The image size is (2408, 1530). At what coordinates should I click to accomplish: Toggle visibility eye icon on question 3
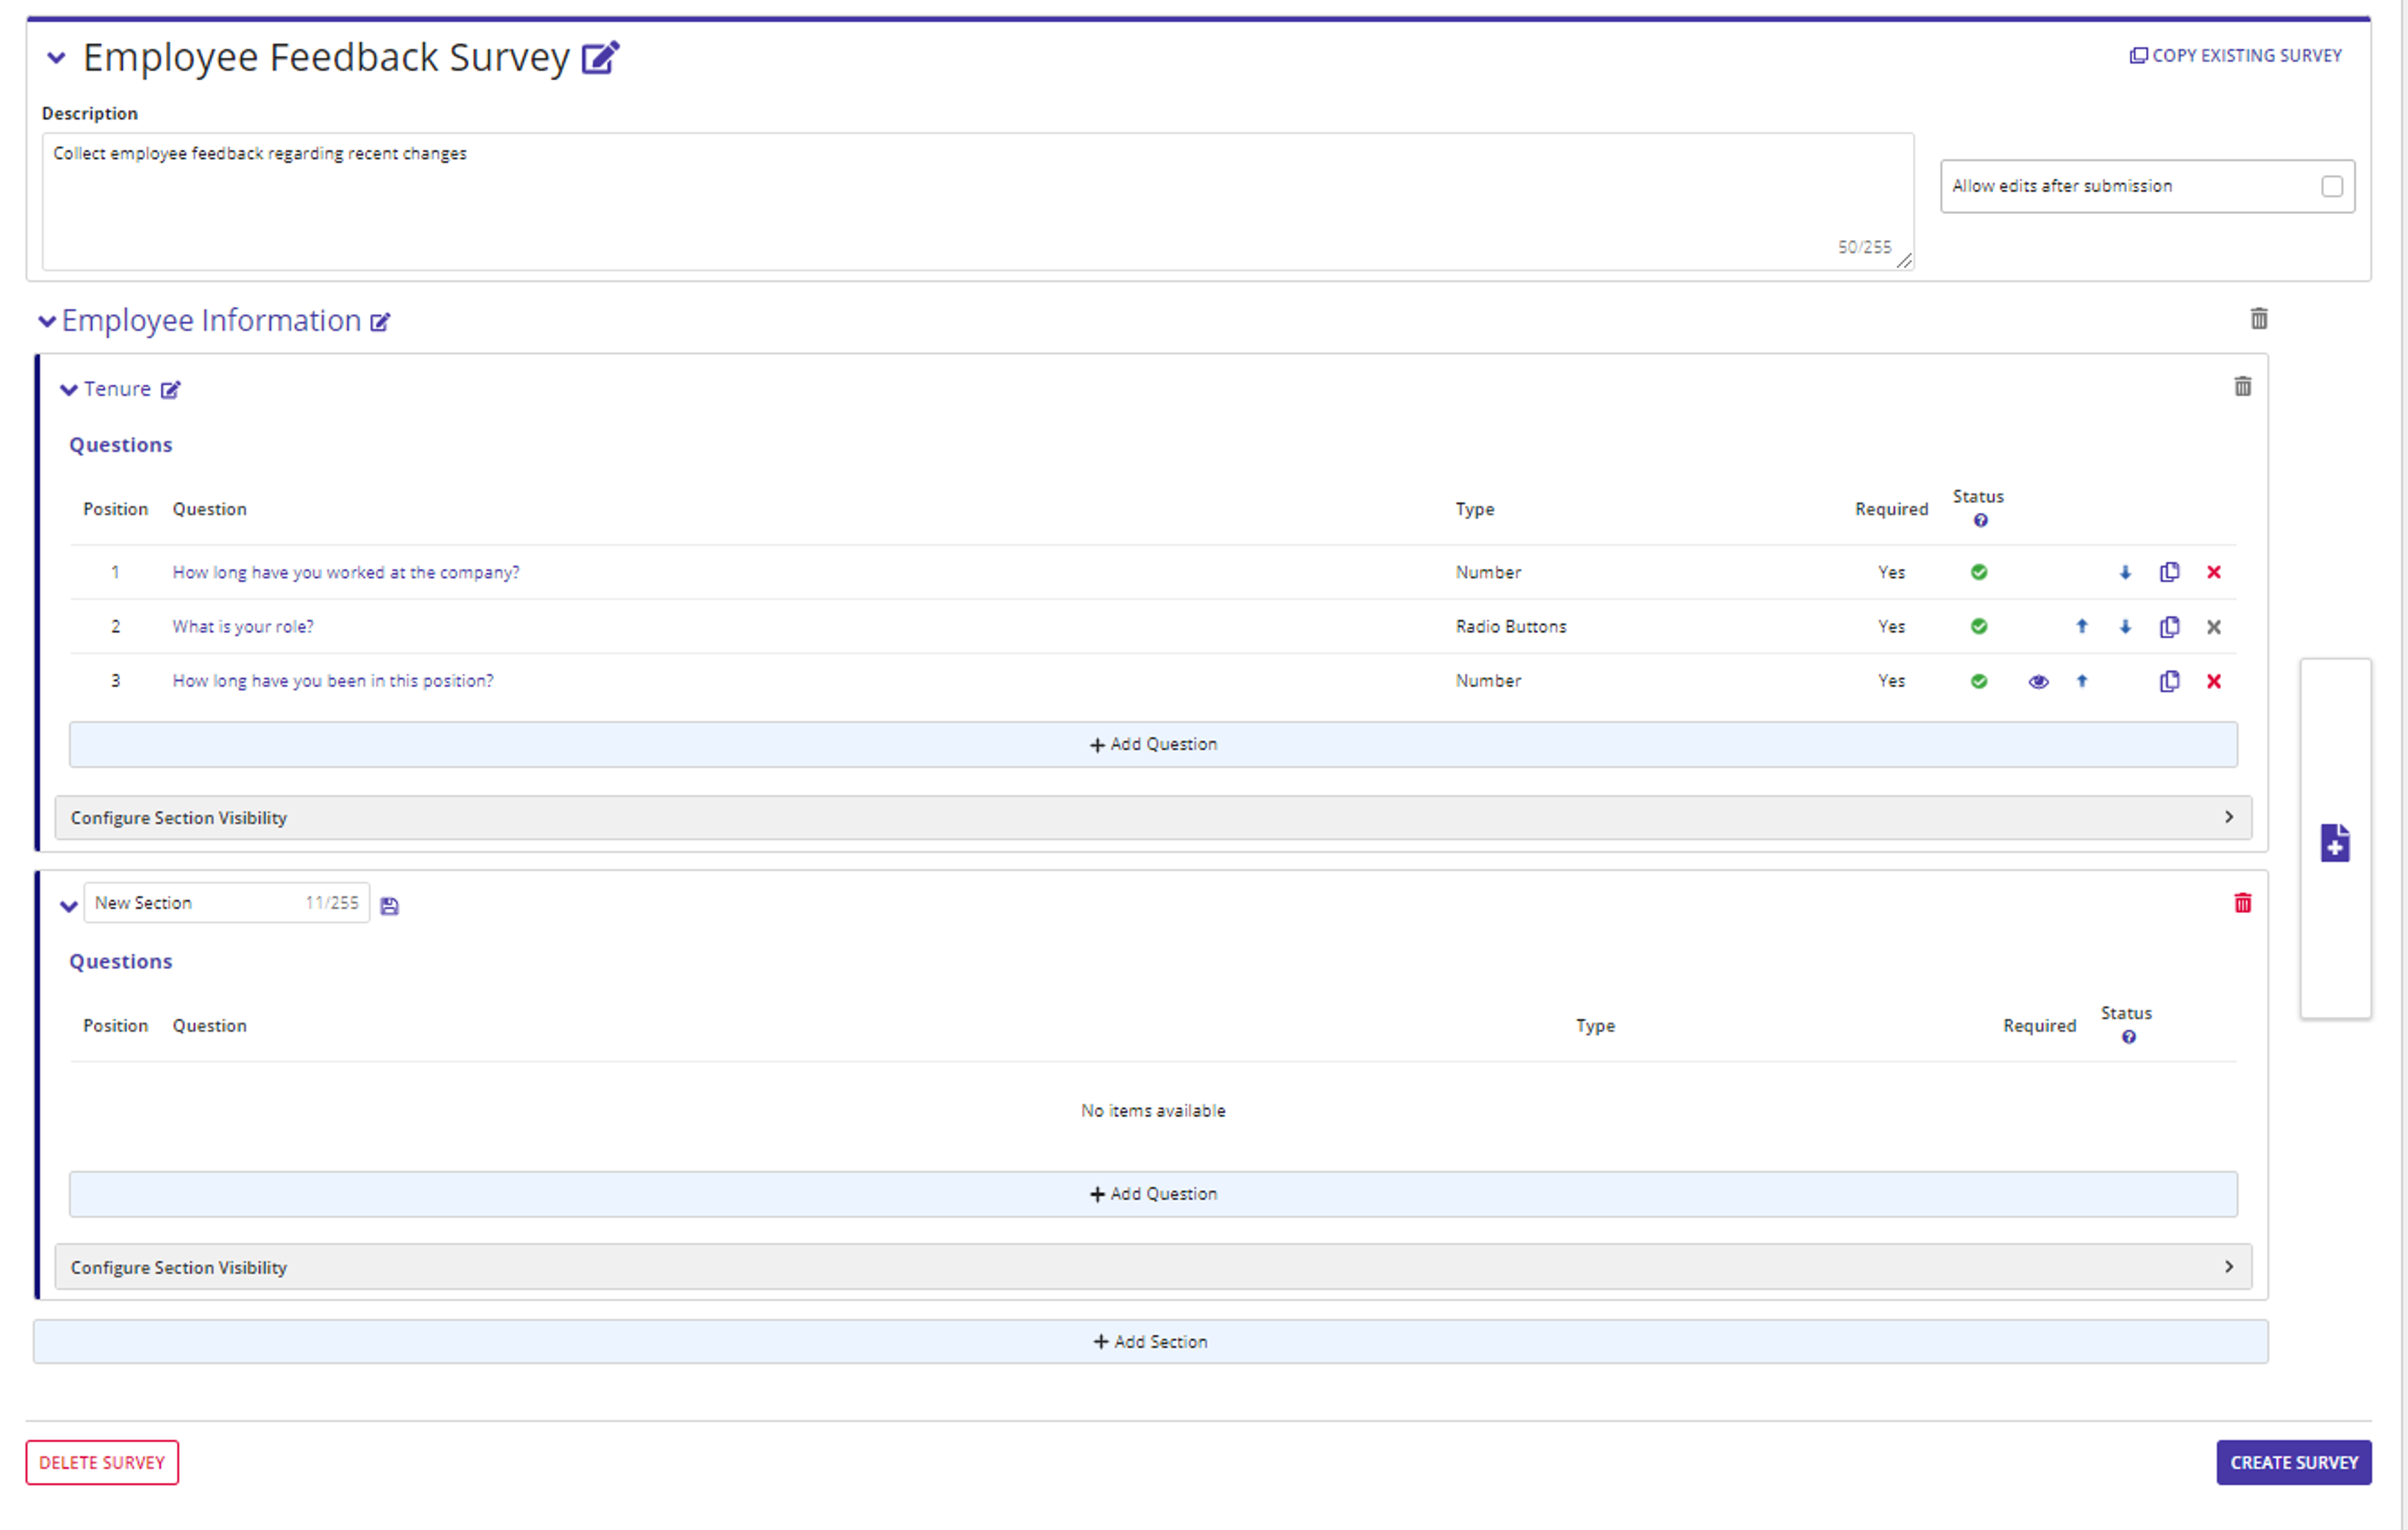click(2038, 682)
